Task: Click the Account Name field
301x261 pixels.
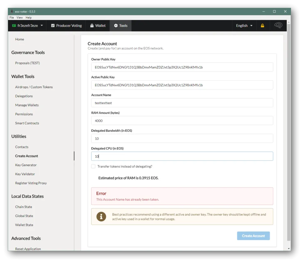Action: pos(182,103)
